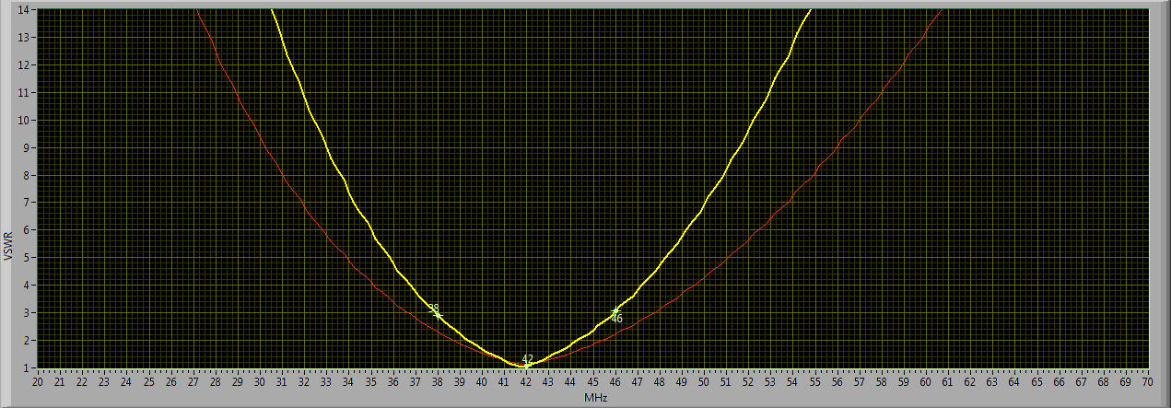Click the 68 tick label on MHz axis
This screenshot has width=1171, height=408.
(x=1103, y=380)
